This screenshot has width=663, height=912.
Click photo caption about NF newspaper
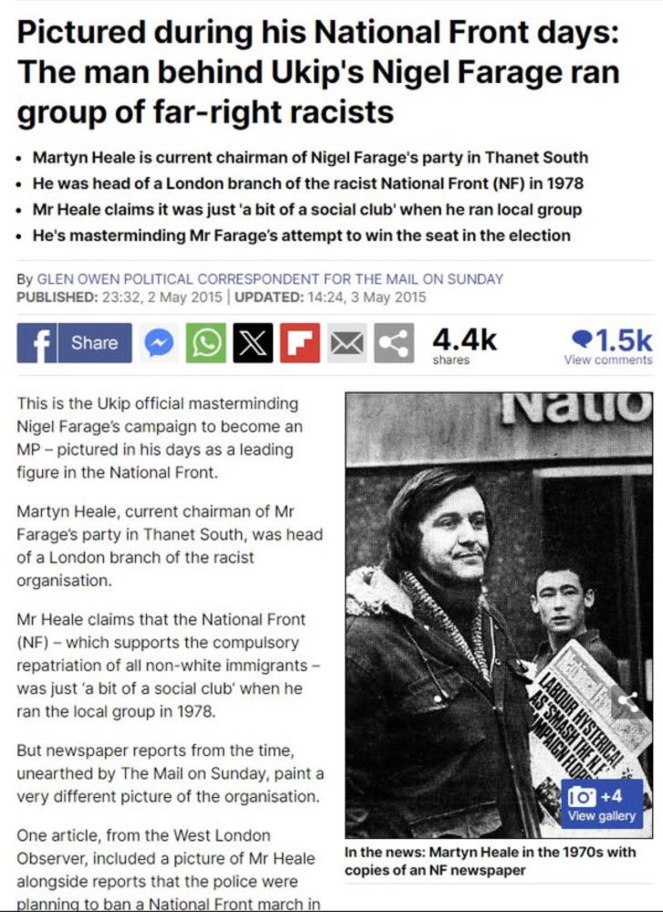491,861
